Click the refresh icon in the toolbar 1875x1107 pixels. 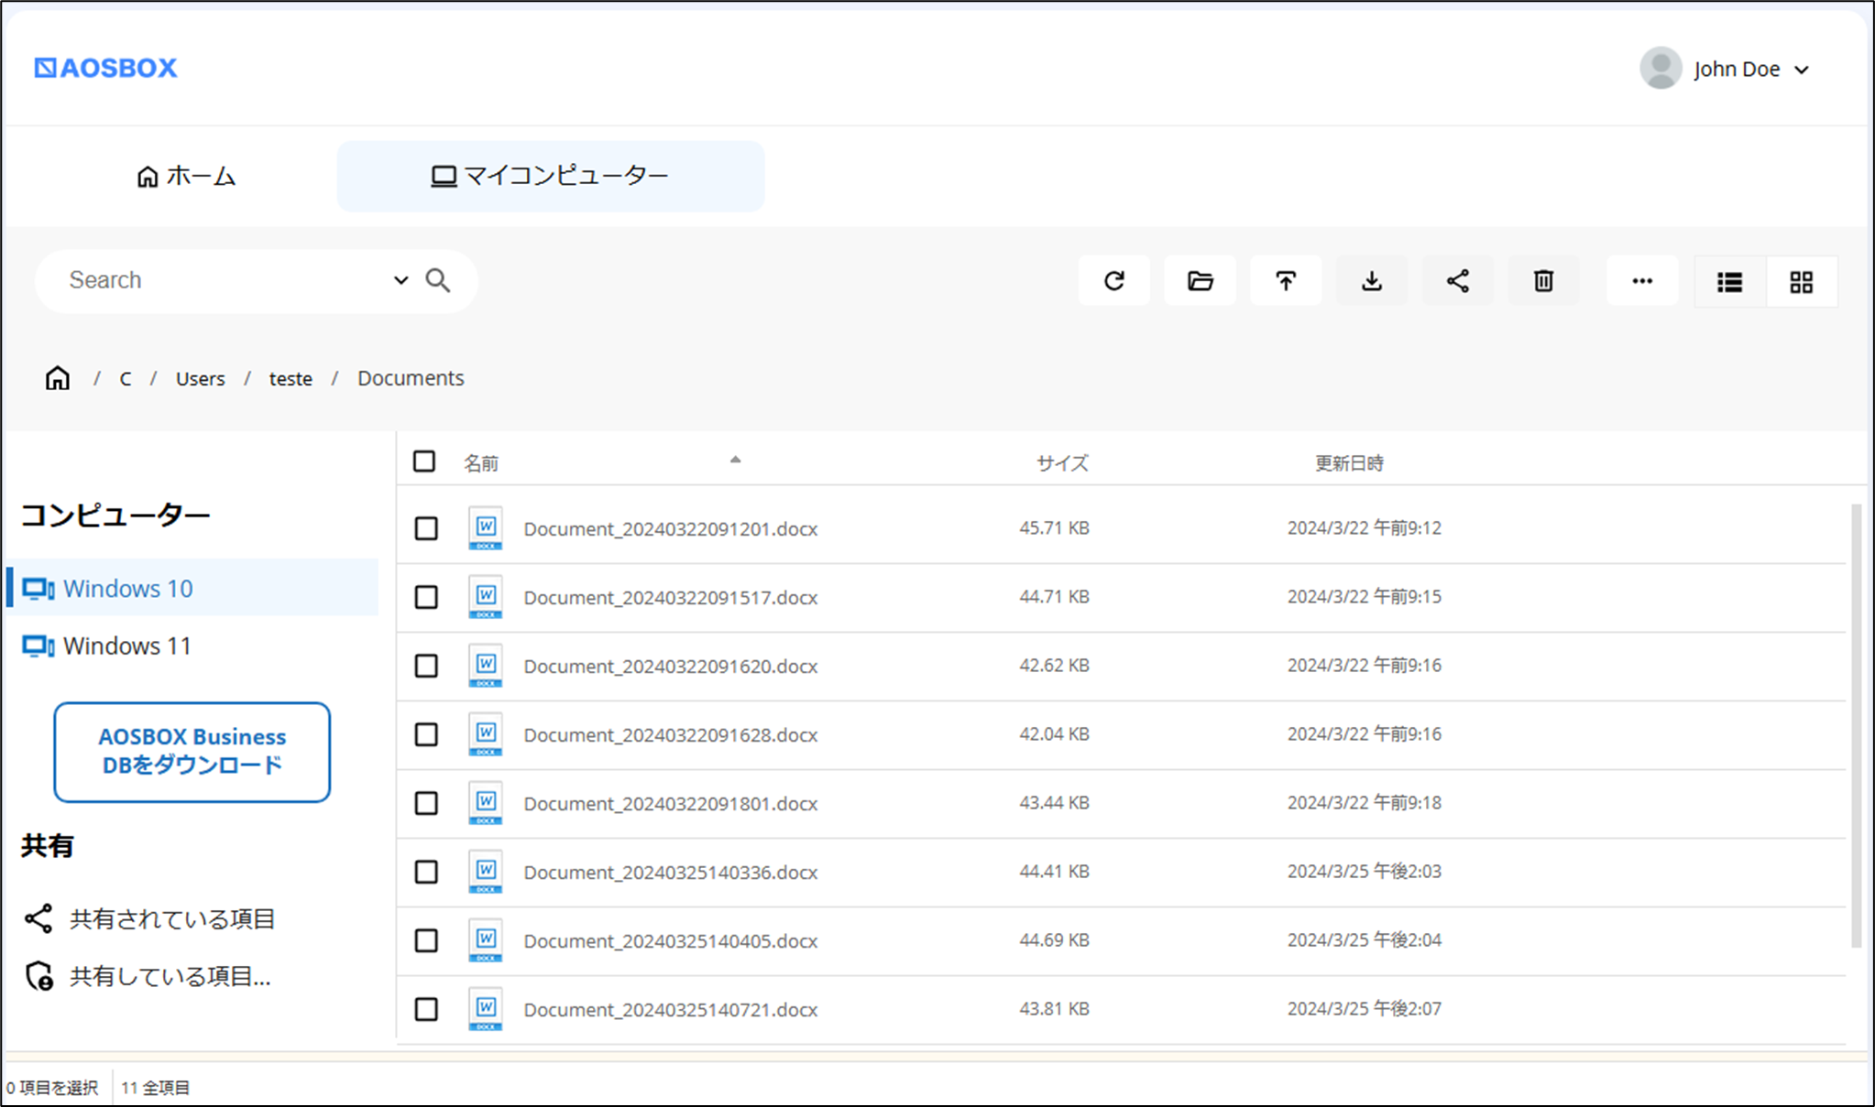pos(1113,281)
